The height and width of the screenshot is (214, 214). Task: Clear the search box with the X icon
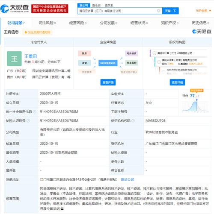[158, 11]
